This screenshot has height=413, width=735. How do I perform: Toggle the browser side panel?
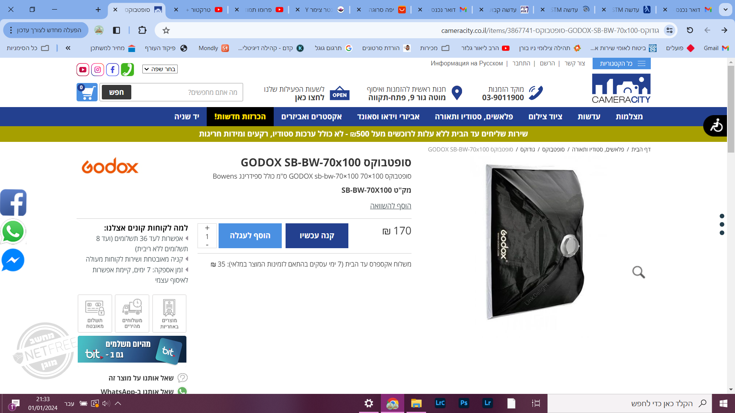(117, 30)
